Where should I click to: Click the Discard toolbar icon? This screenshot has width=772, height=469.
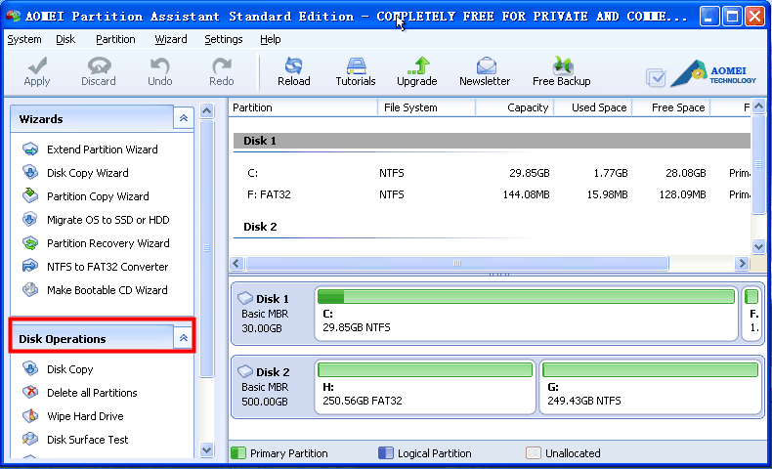(99, 65)
